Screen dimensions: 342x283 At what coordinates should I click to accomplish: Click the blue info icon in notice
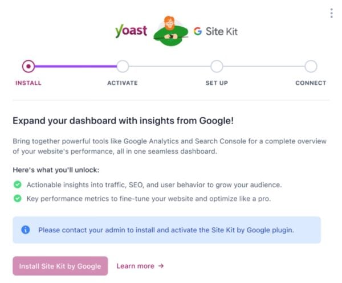tap(26, 229)
